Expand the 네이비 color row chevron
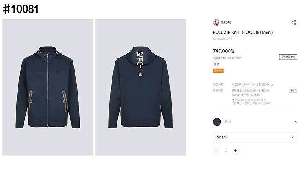Image resolution: width=302 pixels, height=173 pixels. [293, 122]
